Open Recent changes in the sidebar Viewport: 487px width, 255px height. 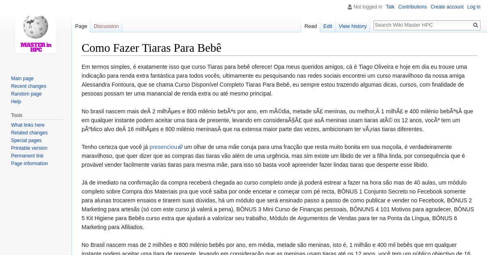click(x=28, y=86)
